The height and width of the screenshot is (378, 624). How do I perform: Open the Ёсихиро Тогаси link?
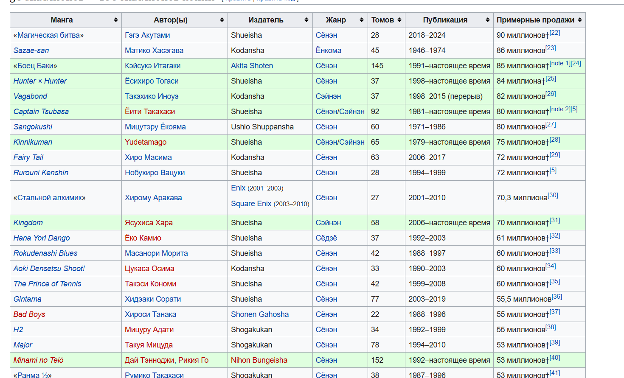point(152,81)
